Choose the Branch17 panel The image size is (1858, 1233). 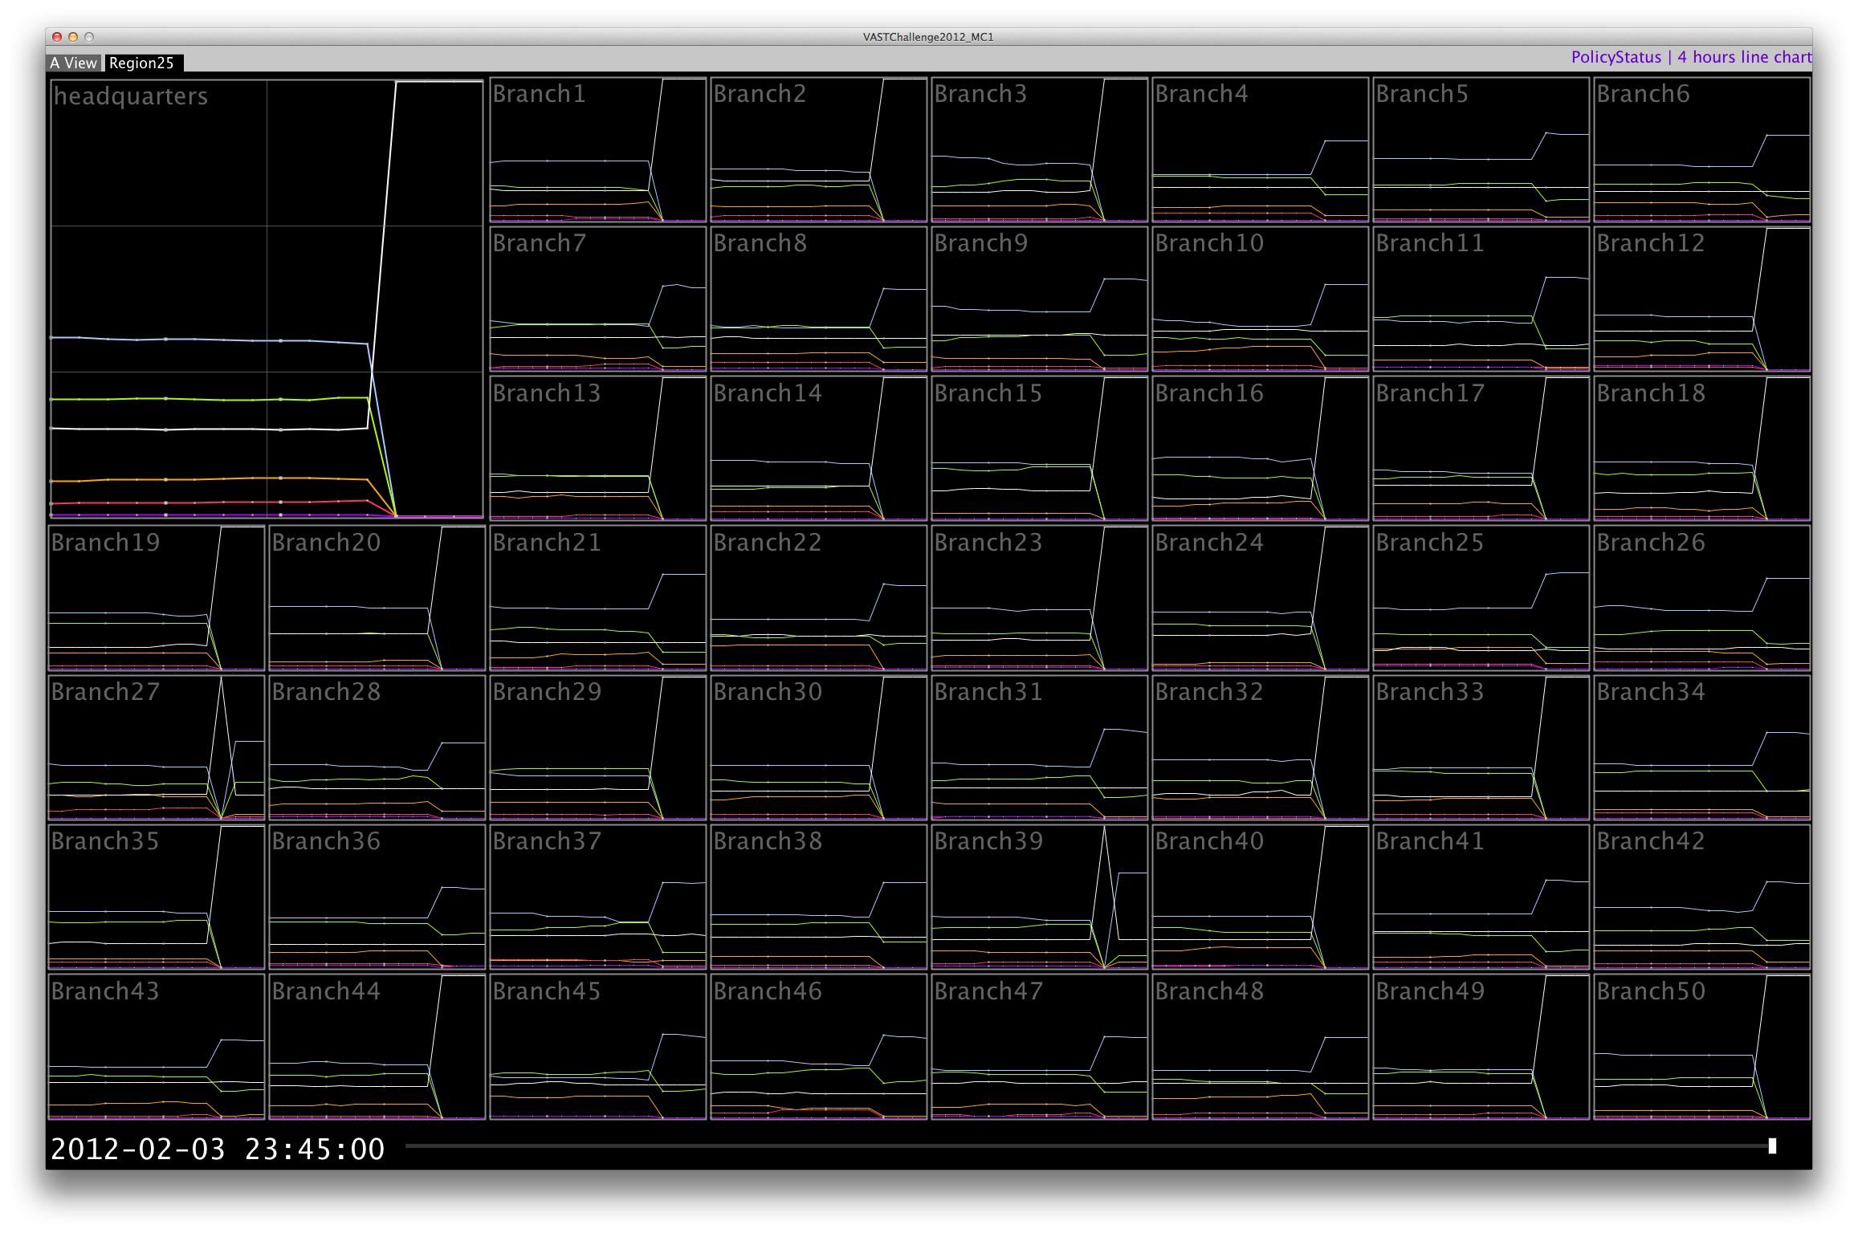coord(1481,449)
